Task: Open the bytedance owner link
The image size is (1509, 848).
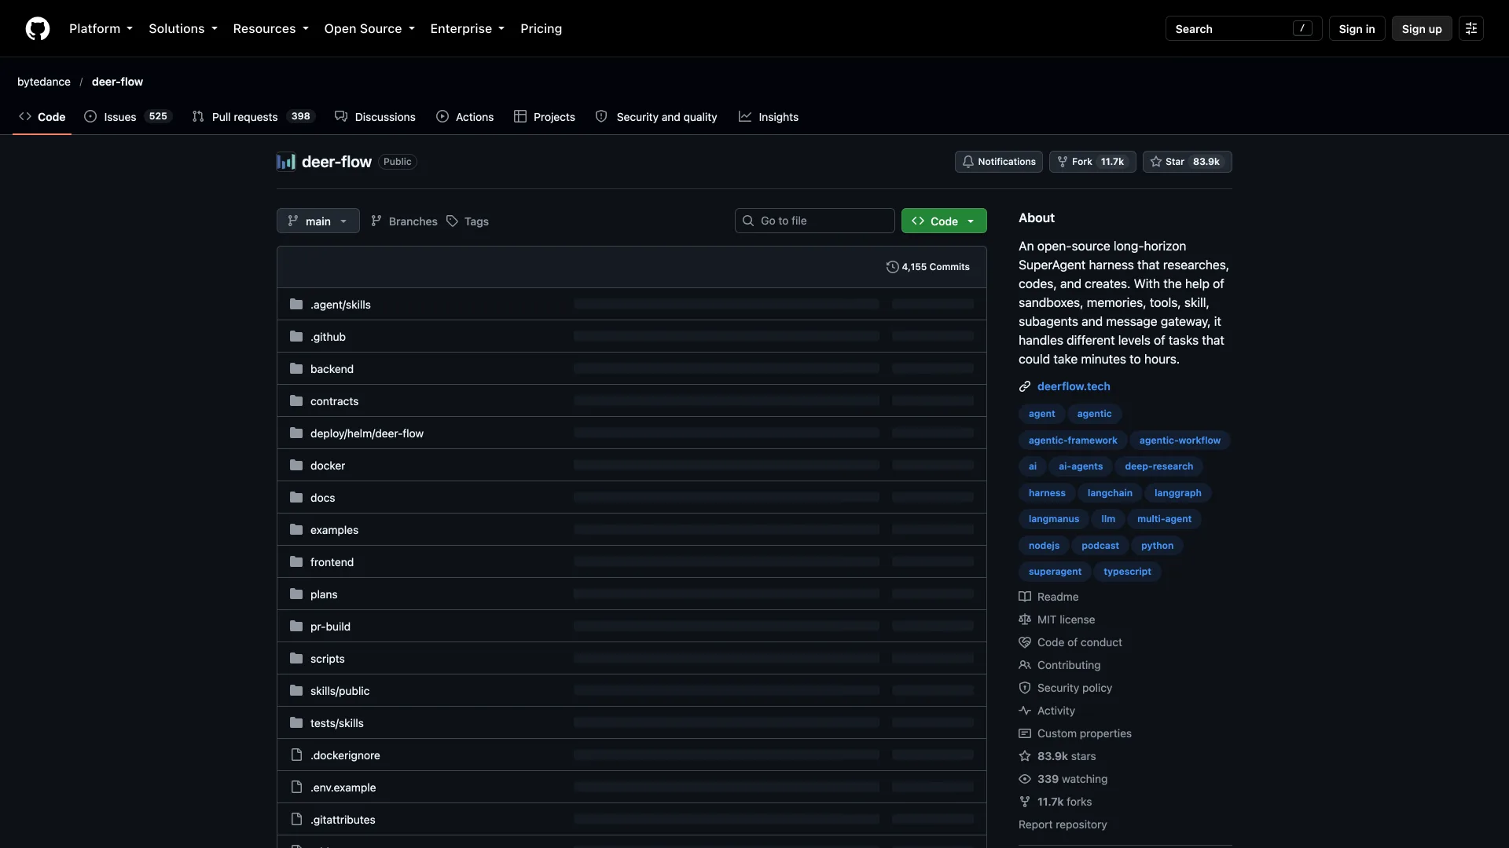Action: [x=44, y=82]
